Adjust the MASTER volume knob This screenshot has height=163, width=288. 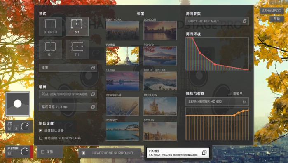point(25,151)
